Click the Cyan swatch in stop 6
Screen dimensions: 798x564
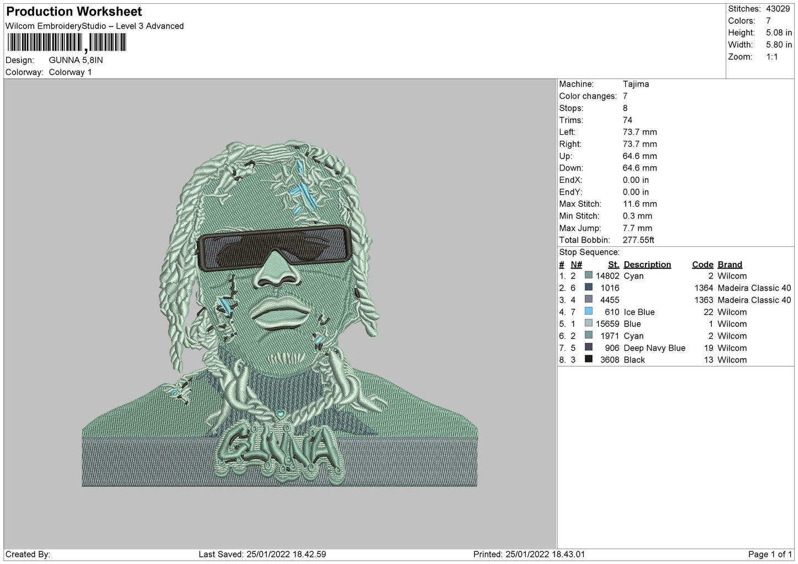tap(588, 336)
